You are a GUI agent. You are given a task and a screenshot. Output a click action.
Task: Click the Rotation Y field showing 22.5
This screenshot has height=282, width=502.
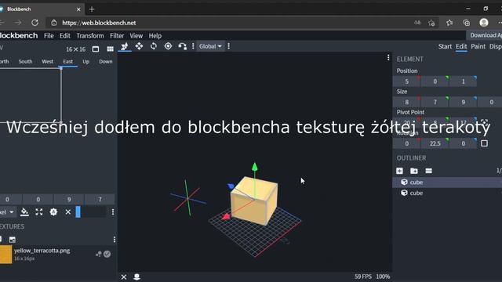pos(435,143)
